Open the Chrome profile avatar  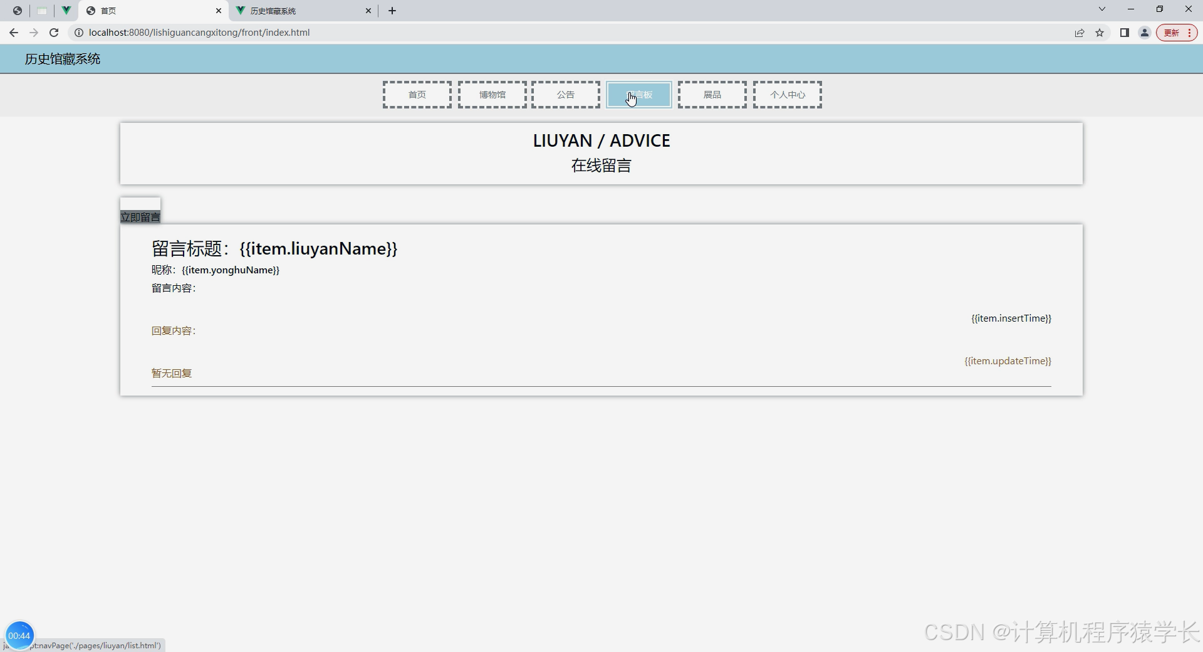tap(1145, 33)
